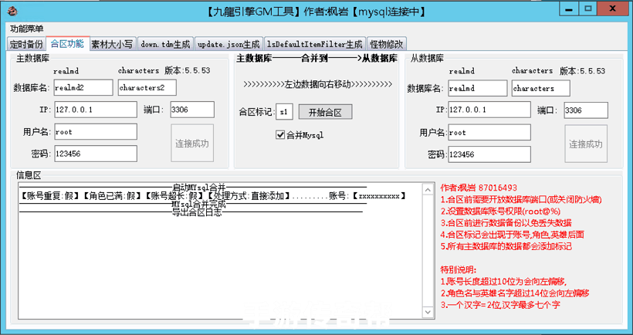This screenshot has height=335, width=633.
Task: Open the 素材大小写 tab
Action: coord(113,43)
